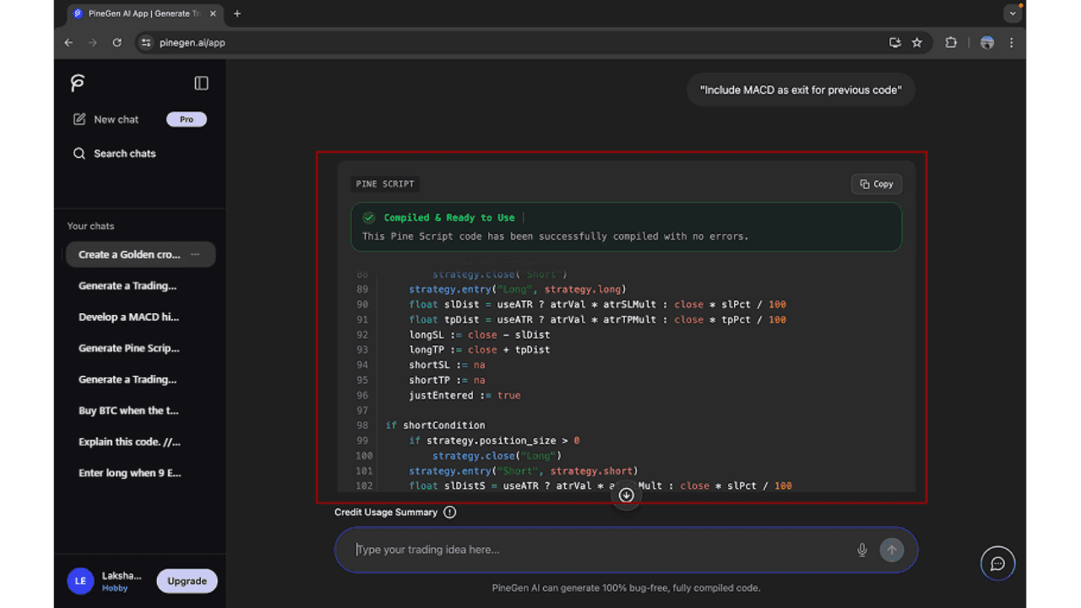Open the 'Generate a Trading...' chat below Create a Golden
1081x608 pixels.
tap(128, 285)
